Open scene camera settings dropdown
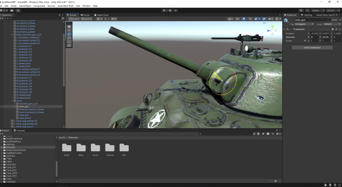Image resolution: width=342 pixels, height=187 pixels. click(270, 19)
